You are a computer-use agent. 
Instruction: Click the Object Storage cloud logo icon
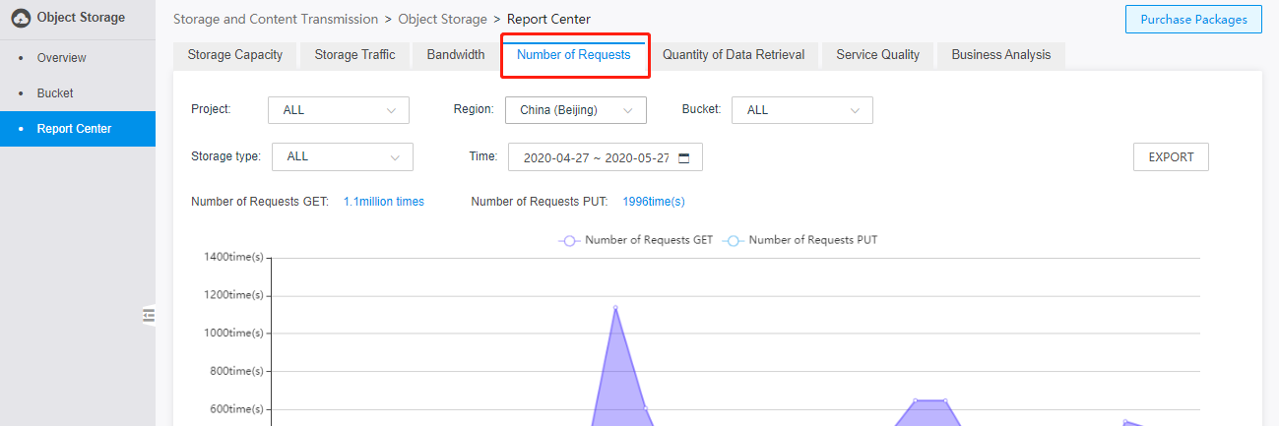point(21,18)
